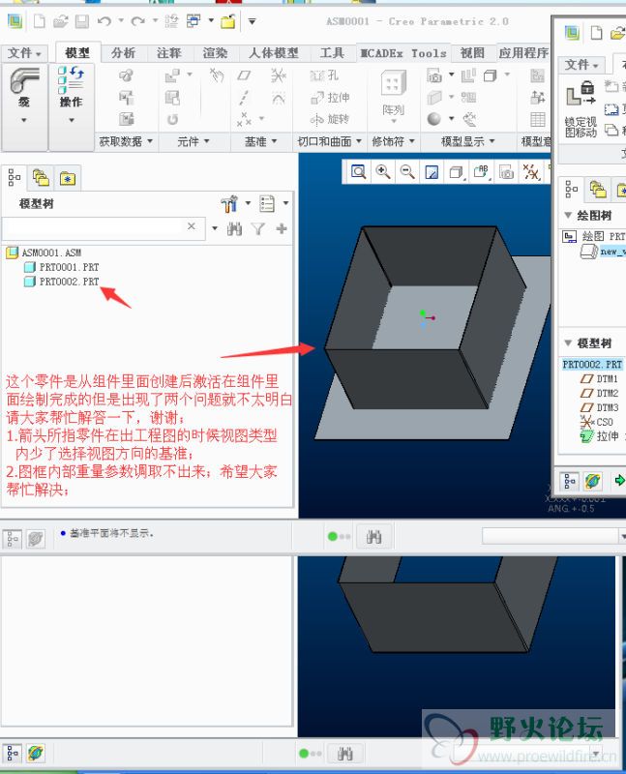Open the 人体模型 ribbon tab
The height and width of the screenshot is (774, 626).
[x=274, y=53]
